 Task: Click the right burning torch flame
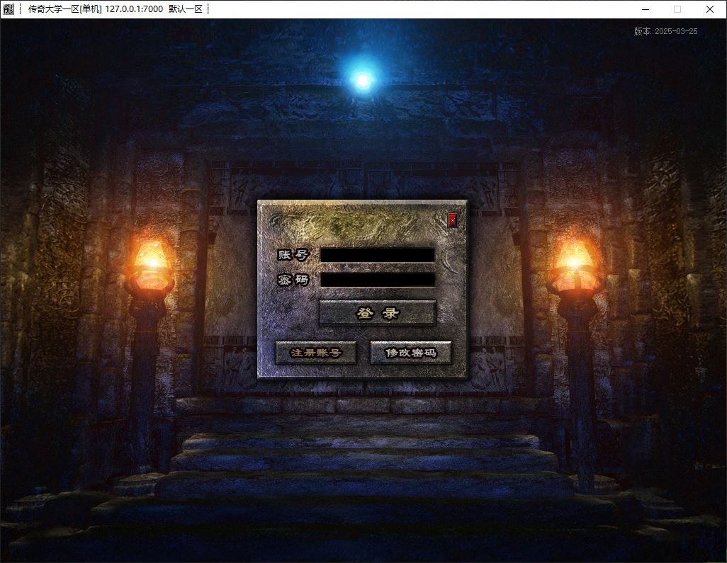[575, 257]
